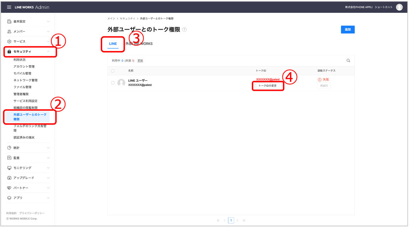Expand the 監査 chevron
Viewport: 409px width, 227px height.
(x=48, y=158)
